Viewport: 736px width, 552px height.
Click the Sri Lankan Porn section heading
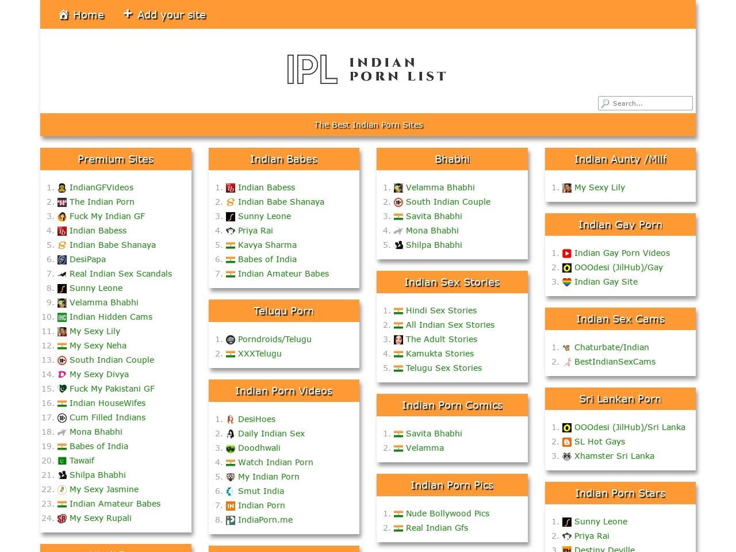pos(620,399)
